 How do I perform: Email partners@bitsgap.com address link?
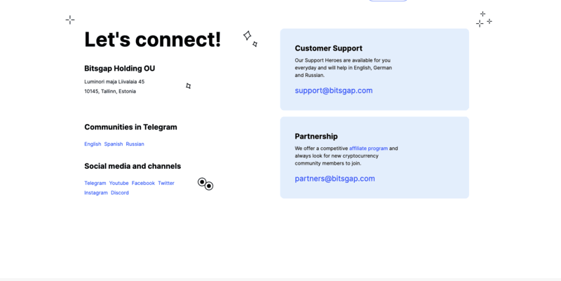[x=335, y=179]
